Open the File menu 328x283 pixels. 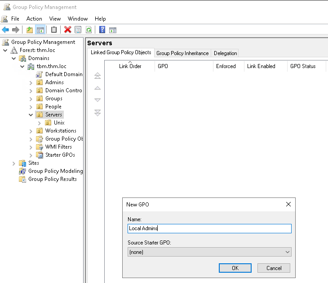[15, 19]
